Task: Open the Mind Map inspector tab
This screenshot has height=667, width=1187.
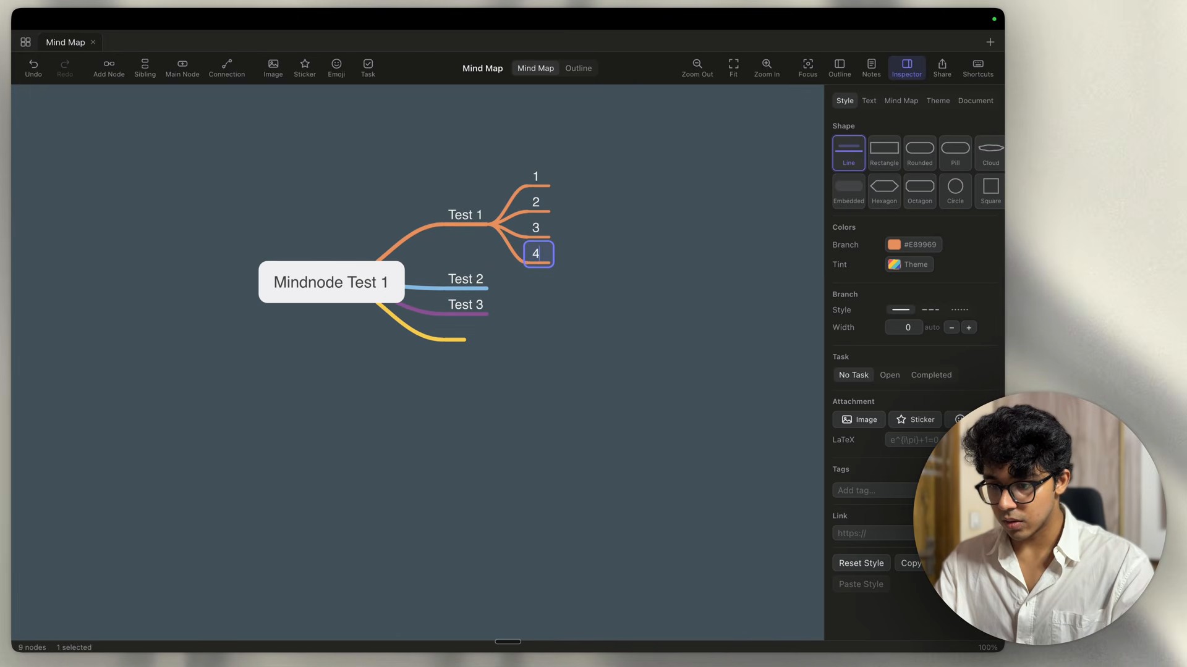Action: pyautogui.click(x=901, y=101)
